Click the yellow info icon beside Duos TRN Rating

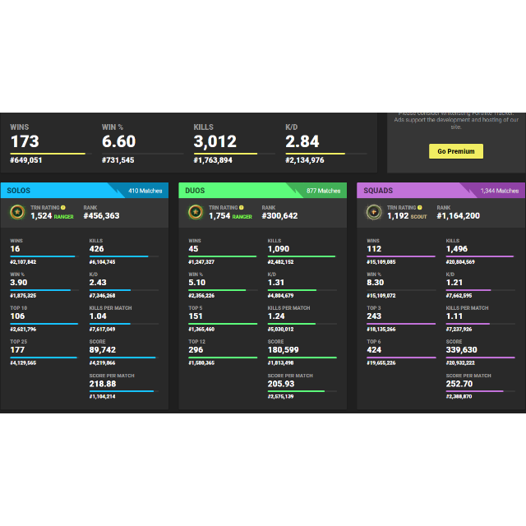(x=241, y=208)
